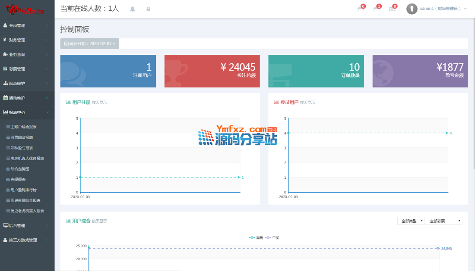The width and height of the screenshot is (475, 271).
Task: Open the 全部类型 dropdown
Action: (x=411, y=221)
